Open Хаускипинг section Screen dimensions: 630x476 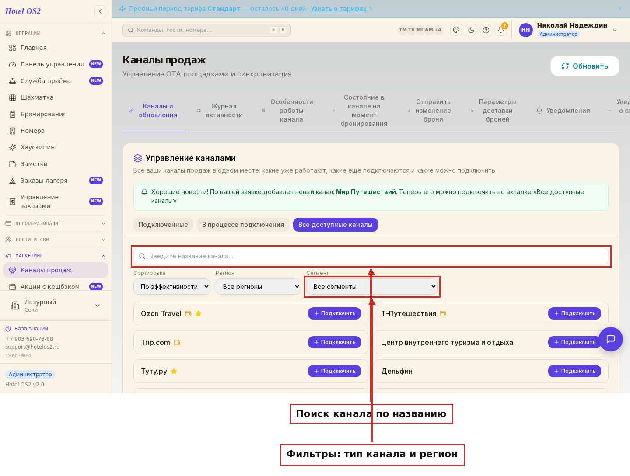pos(56,147)
